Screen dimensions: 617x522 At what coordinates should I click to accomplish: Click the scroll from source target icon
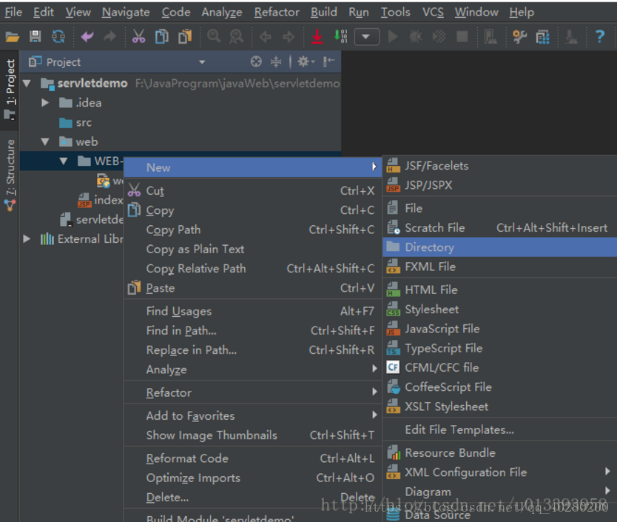[x=256, y=61]
